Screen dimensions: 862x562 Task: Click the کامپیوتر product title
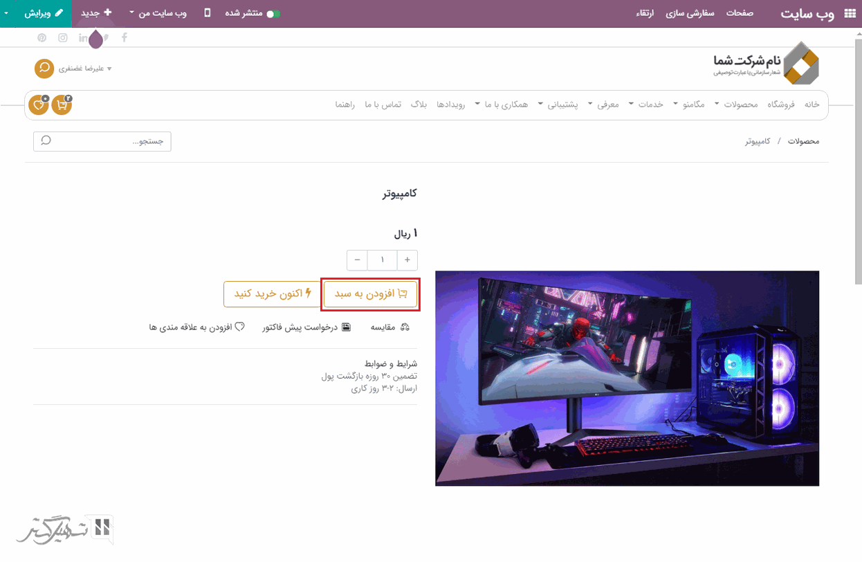click(x=400, y=193)
